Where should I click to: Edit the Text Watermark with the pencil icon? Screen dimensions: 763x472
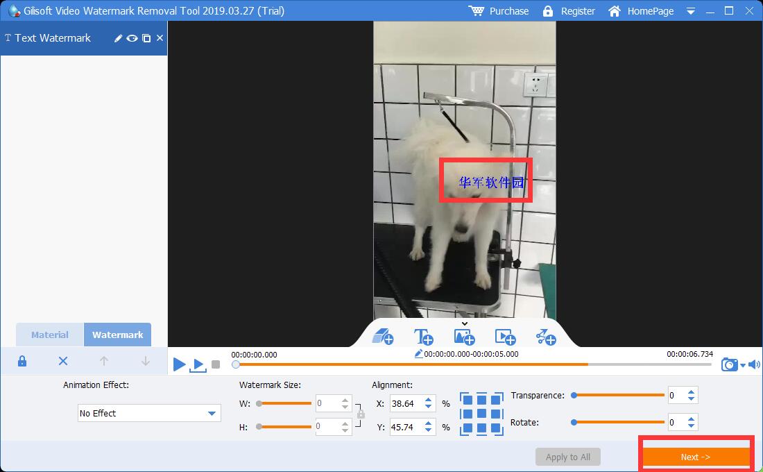coord(118,38)
